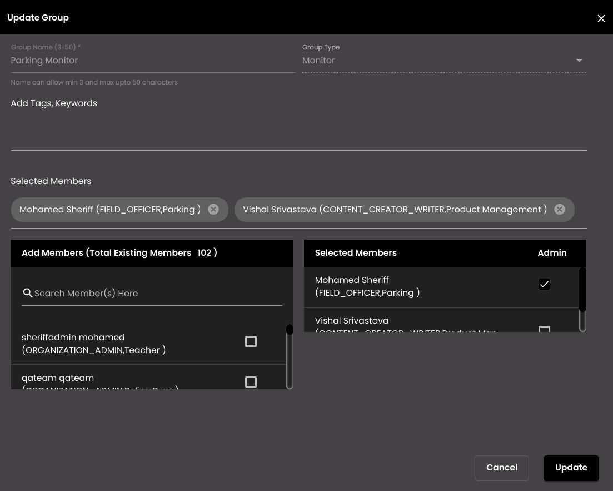Click the Selected Members table scrollbar
Viewport: 613px width, 491px height.
point(582,299)
